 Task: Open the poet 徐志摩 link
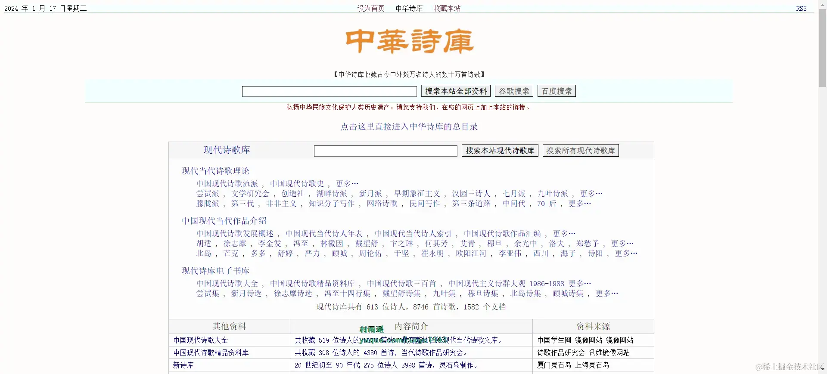pos(235,244)
